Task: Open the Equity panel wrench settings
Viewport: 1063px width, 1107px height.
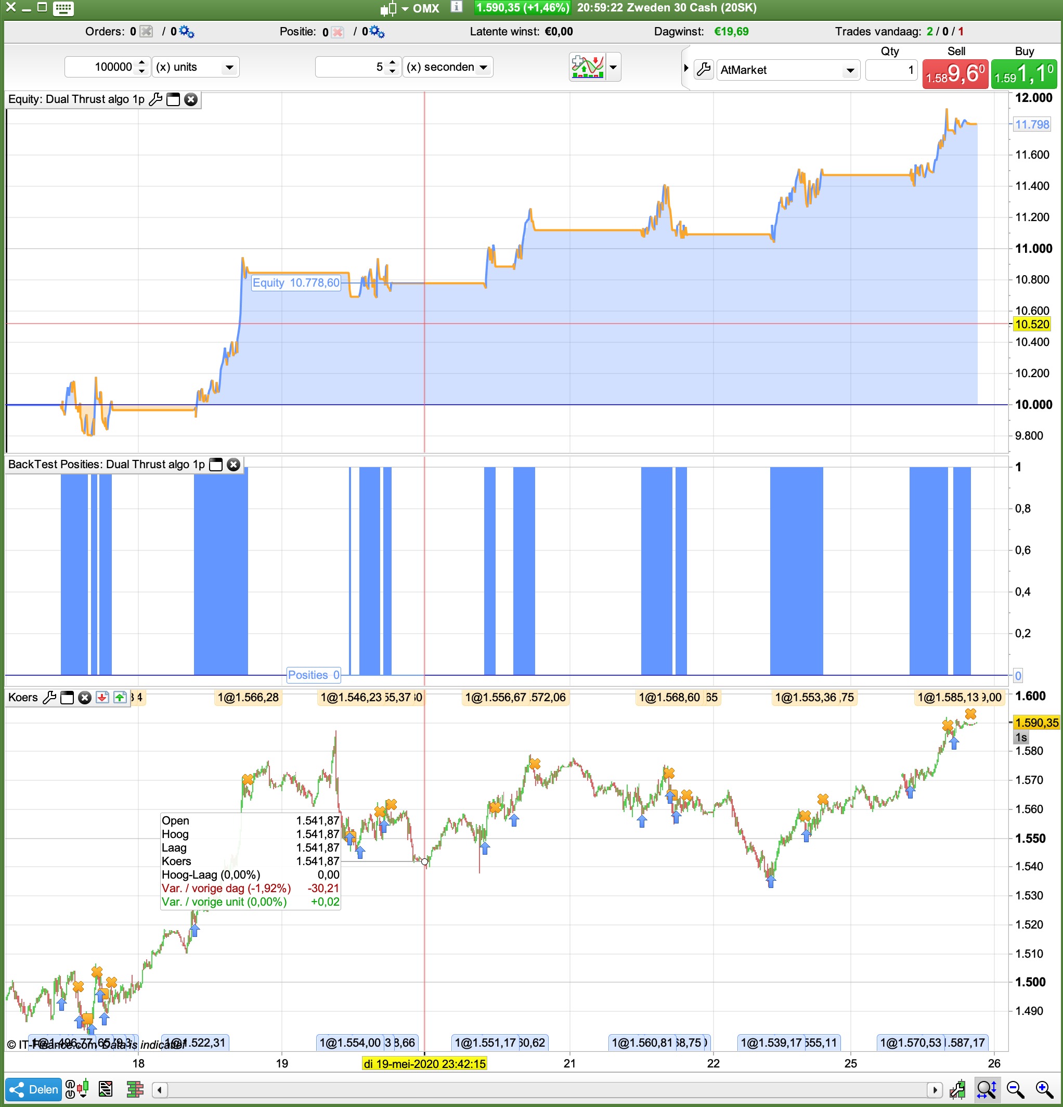Action: [155, 99]
